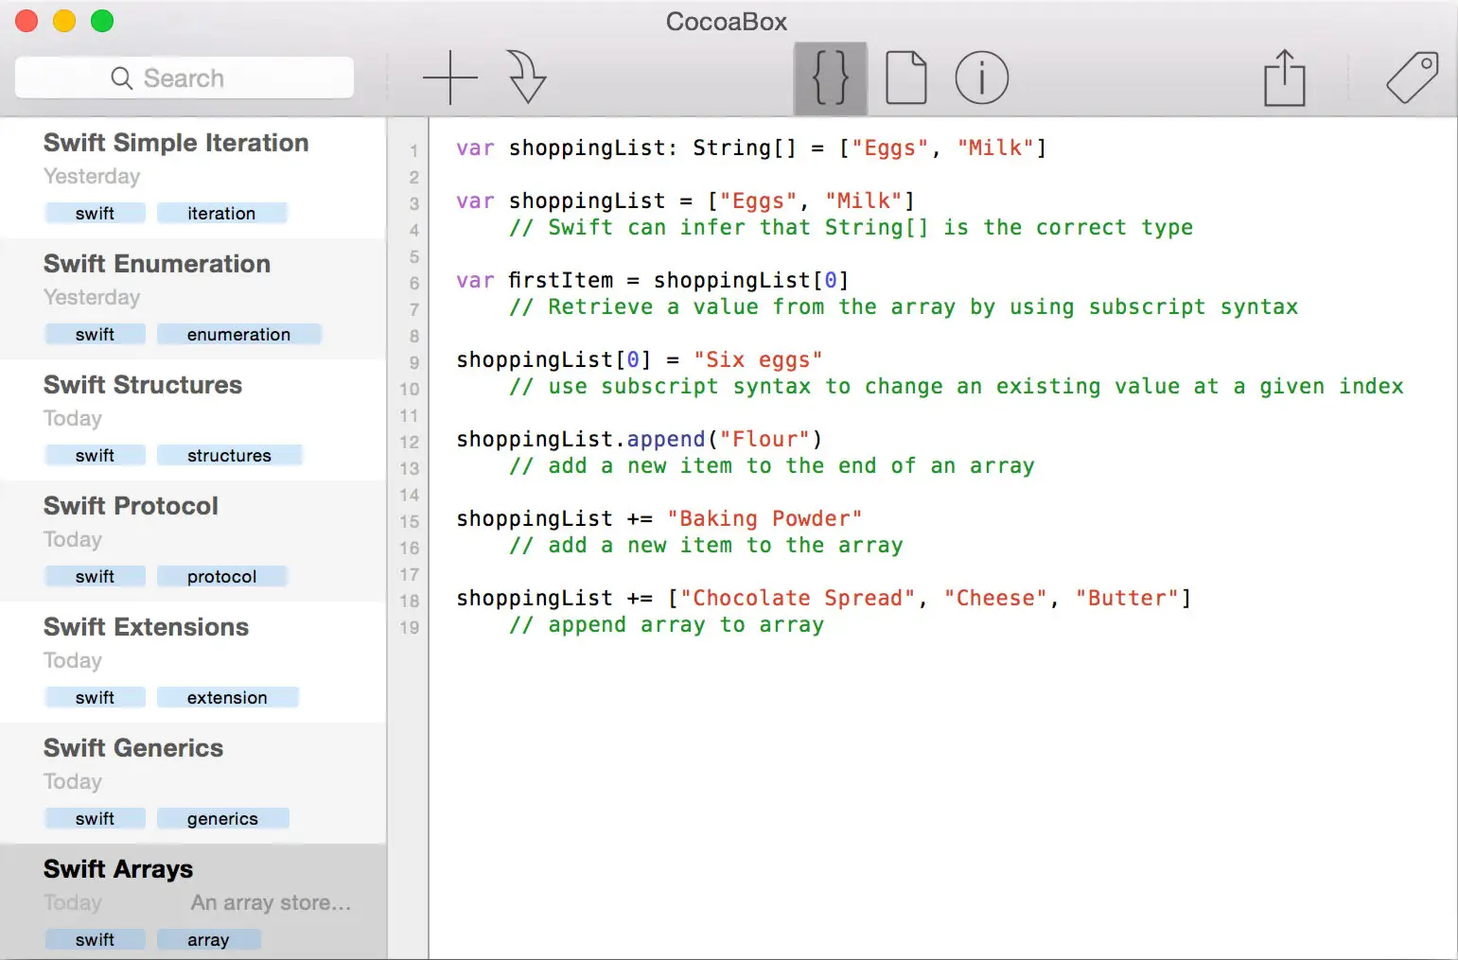Click swift tag under Swift Generics

[95, 819]
